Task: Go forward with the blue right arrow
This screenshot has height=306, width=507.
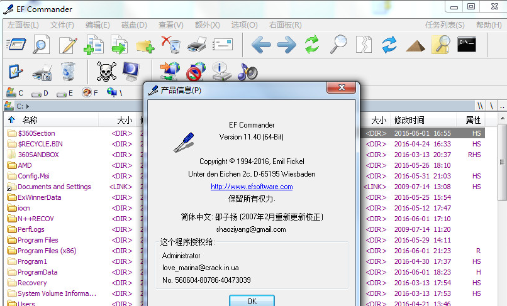Action: point(286,45)
